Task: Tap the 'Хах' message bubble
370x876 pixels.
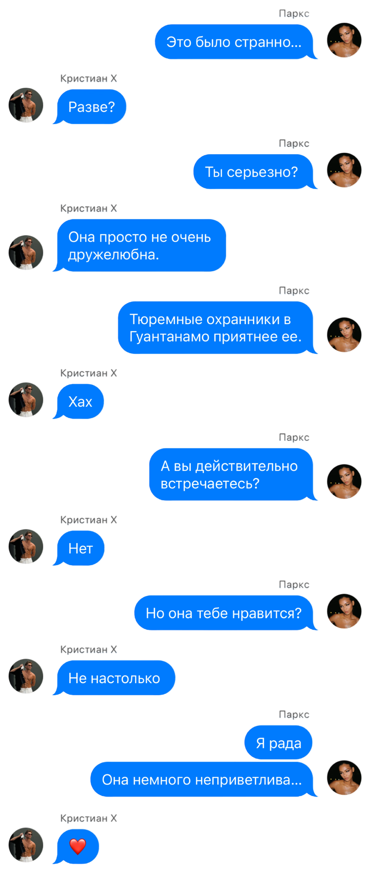Action: pos(79,402)
